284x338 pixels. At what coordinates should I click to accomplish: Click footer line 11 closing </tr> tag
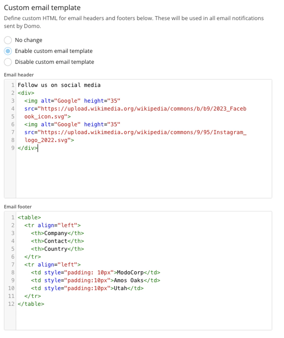click(x=32, y=296)
